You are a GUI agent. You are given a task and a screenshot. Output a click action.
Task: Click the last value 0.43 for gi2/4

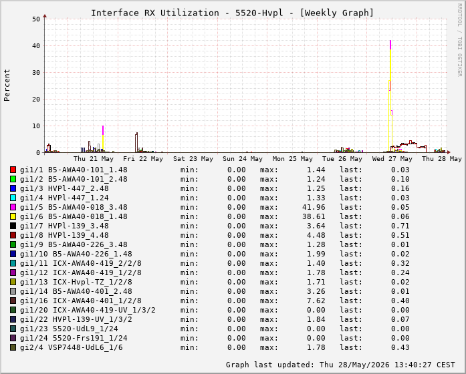click(400, 347)
